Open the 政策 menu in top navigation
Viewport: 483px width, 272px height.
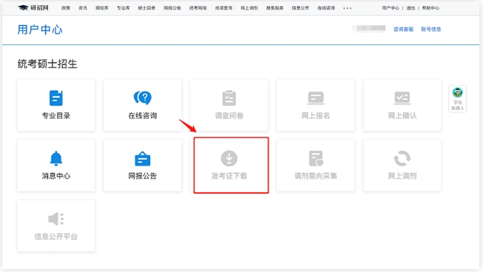coord(66,8)
